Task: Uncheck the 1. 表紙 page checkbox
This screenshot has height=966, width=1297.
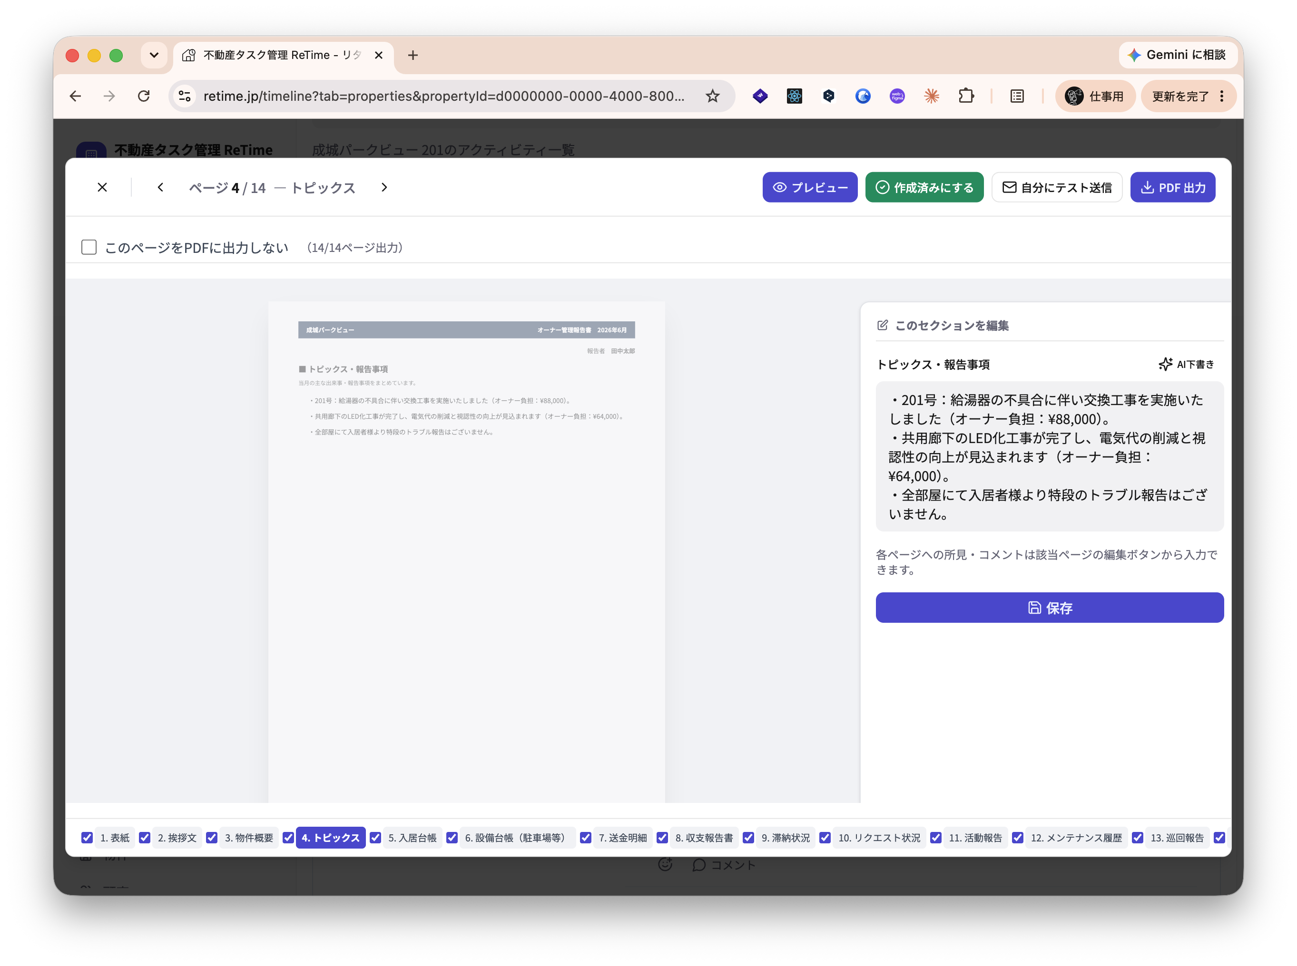Action: pyautogui.click(x=87, y=837)
